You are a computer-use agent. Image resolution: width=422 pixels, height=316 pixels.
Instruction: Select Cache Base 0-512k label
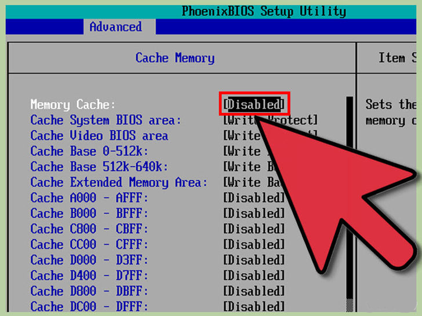coord(89,151)
